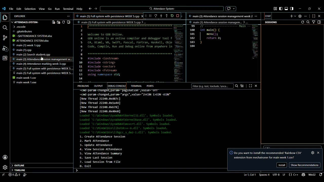The height and width of the screenshot is (182, 324).
Task: Switch to the PROBLEMS panel tab
Action: tap(83, 86)
